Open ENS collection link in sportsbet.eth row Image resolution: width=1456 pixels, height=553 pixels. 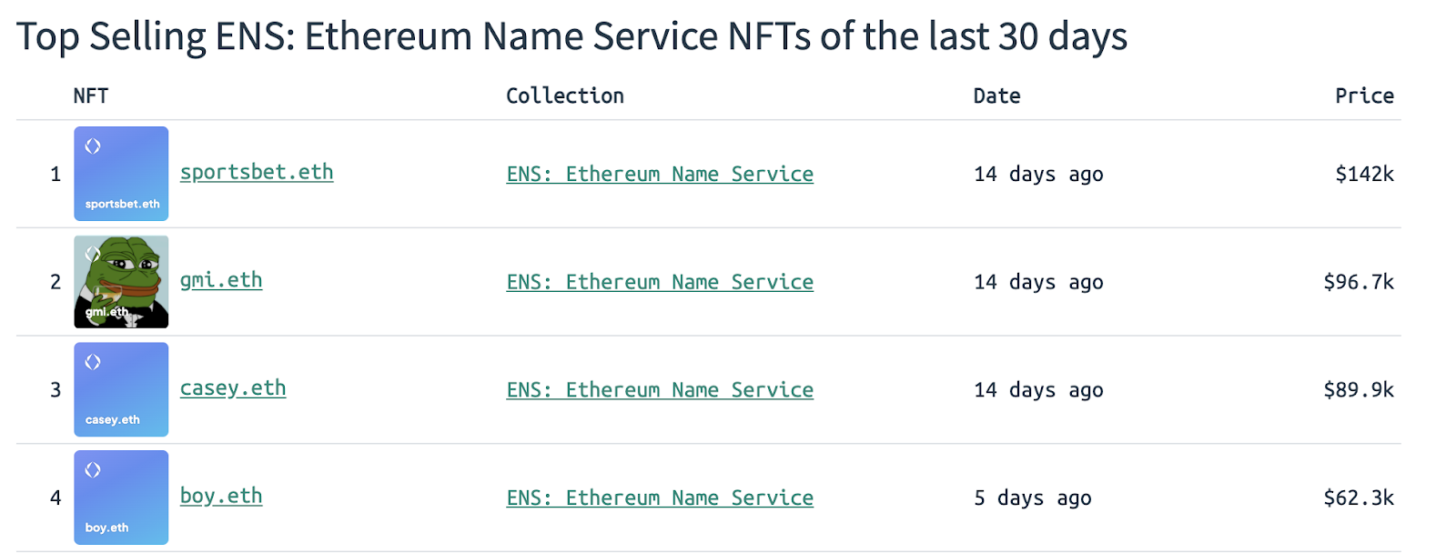[660, 174]
